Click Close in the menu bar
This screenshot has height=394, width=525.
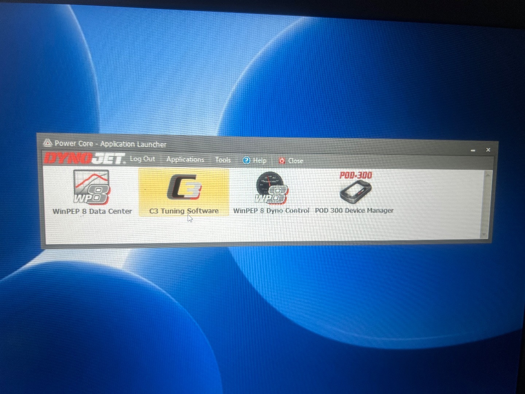(x=291, y=161)
